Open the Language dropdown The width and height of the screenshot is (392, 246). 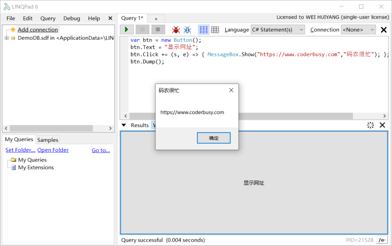coord(278,30)
